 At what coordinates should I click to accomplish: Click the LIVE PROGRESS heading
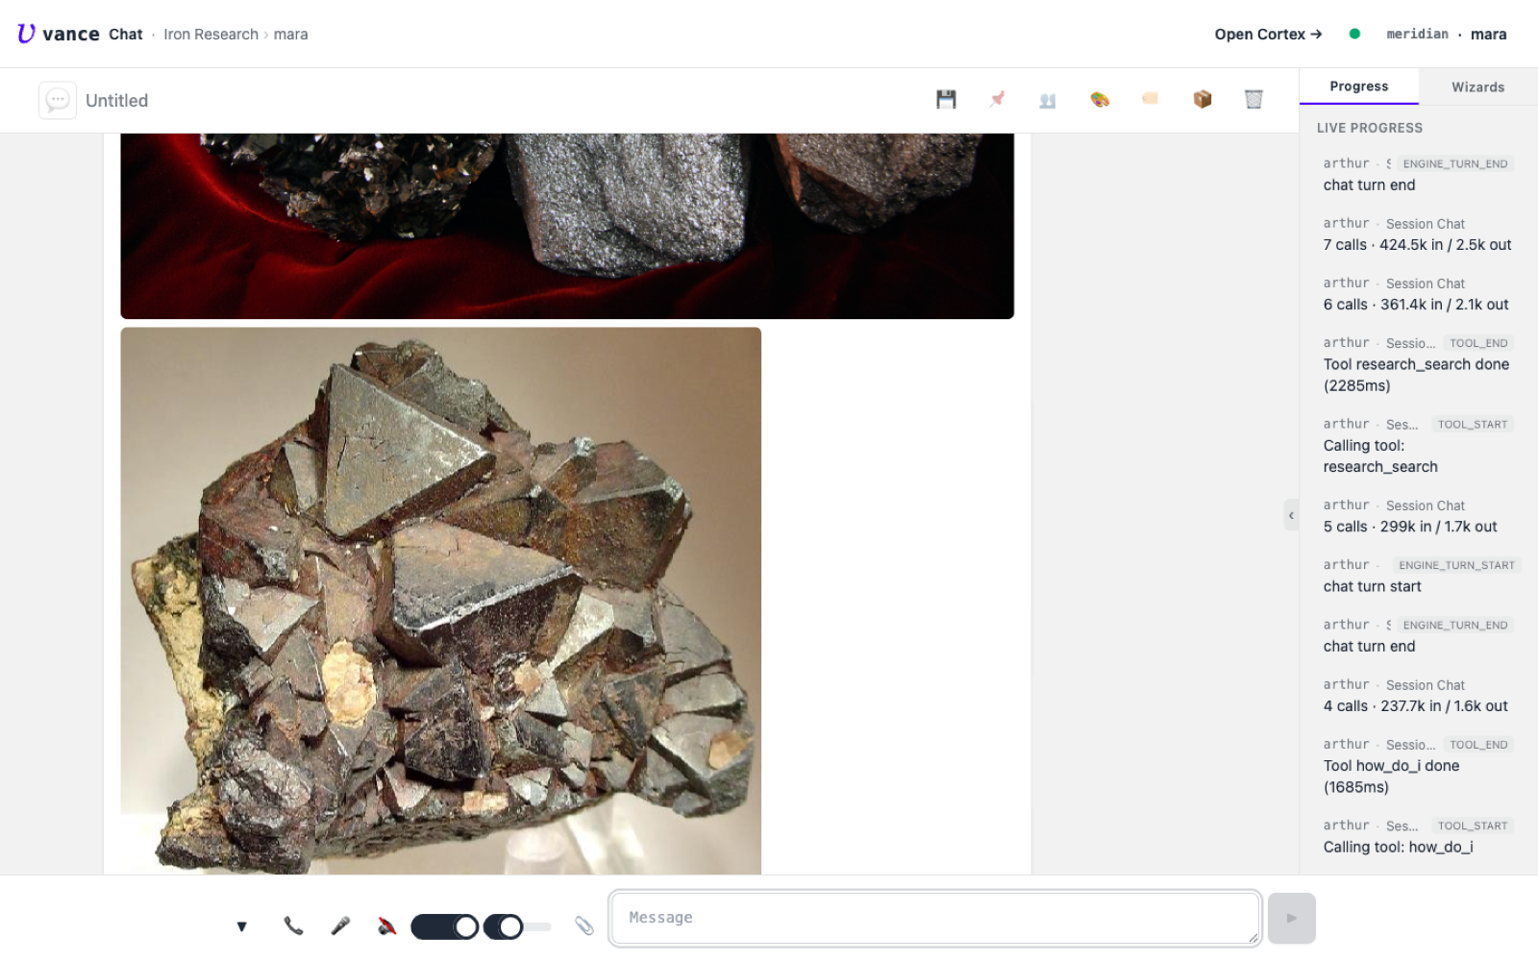click(x=1369, y=128)
